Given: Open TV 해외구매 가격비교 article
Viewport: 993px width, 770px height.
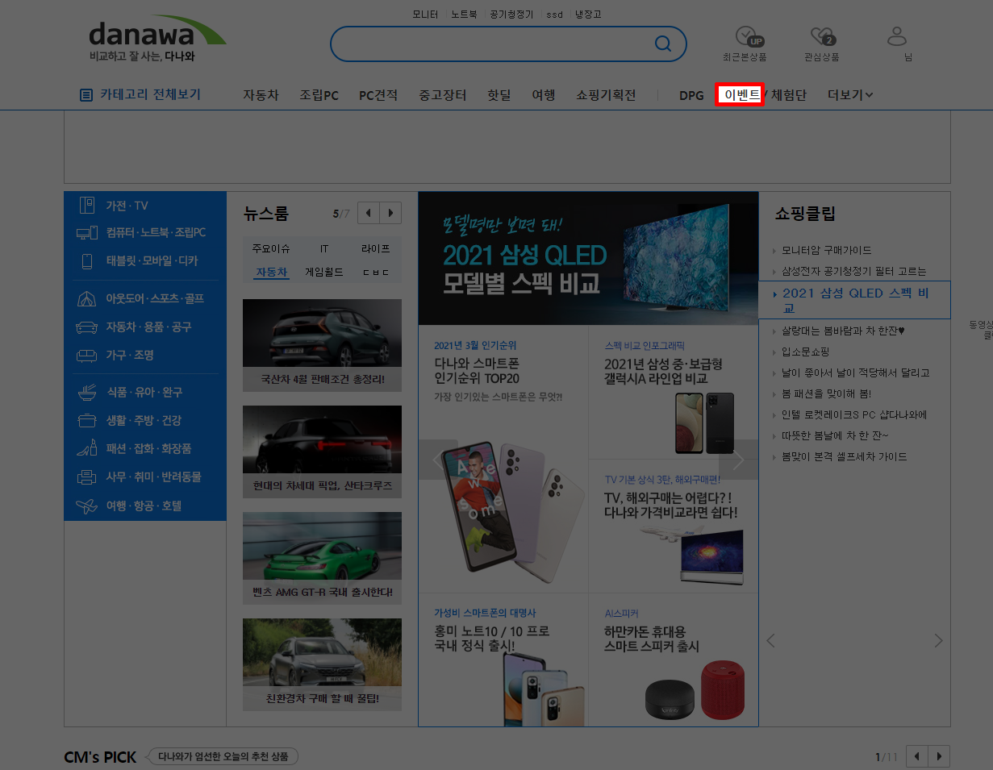Looking at the screenshot, I should (x=674, y=527).
